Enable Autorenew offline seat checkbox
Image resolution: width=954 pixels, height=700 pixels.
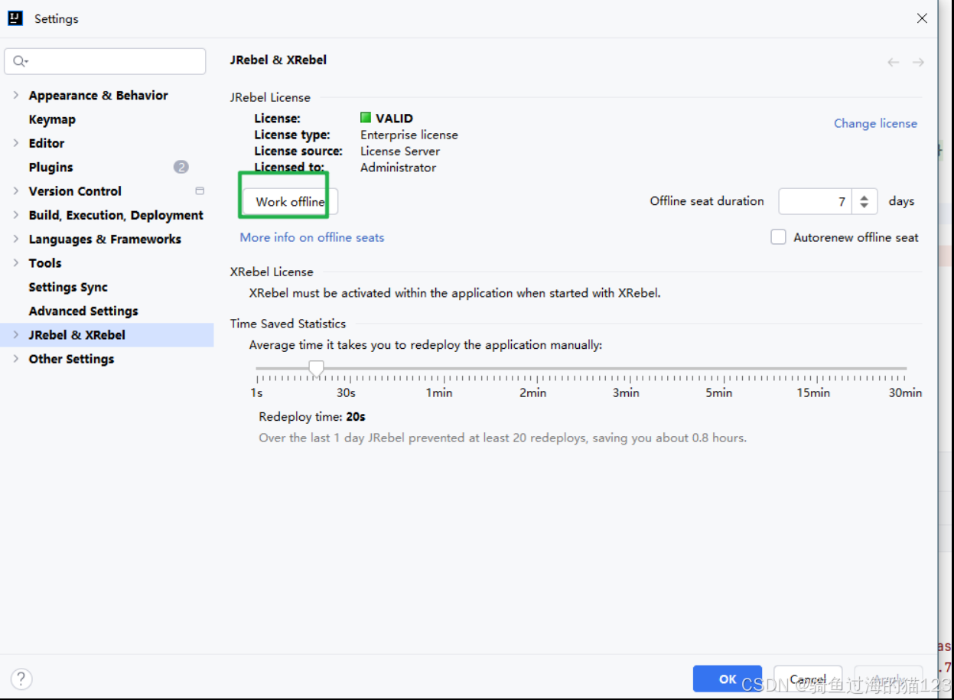(778, 237)
